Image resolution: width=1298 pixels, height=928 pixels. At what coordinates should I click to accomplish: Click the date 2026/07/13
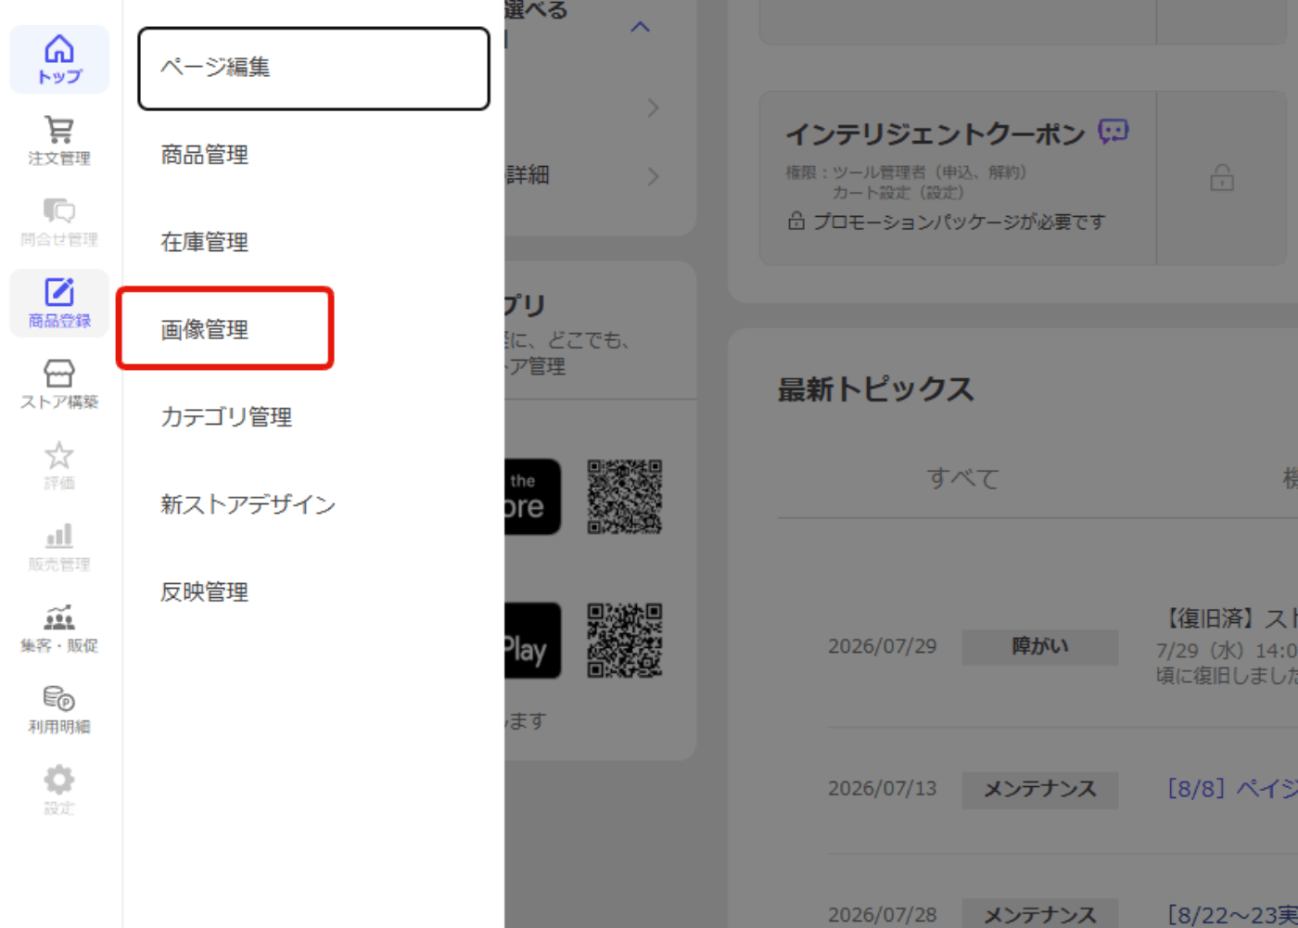click(x=882, y=788)
